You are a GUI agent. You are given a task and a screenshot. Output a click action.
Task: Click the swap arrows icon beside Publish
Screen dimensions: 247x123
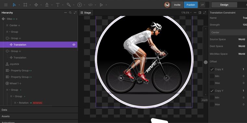[202, 5]
